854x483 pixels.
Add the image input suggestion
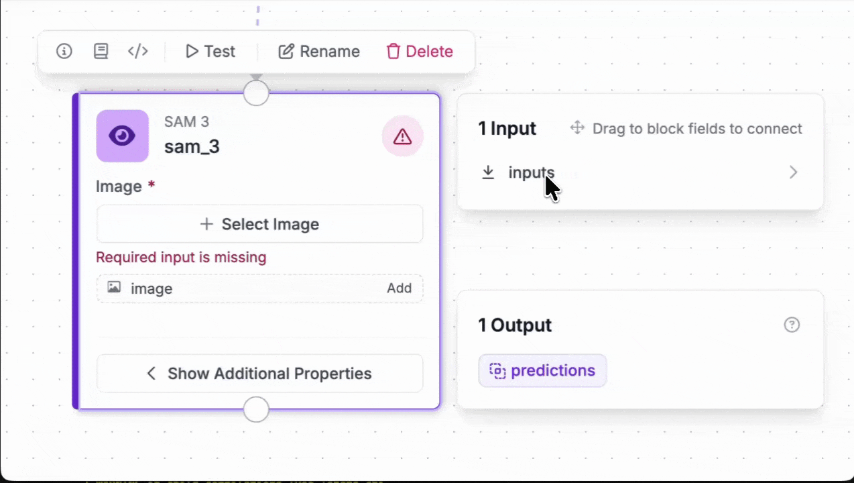(399, 288)
